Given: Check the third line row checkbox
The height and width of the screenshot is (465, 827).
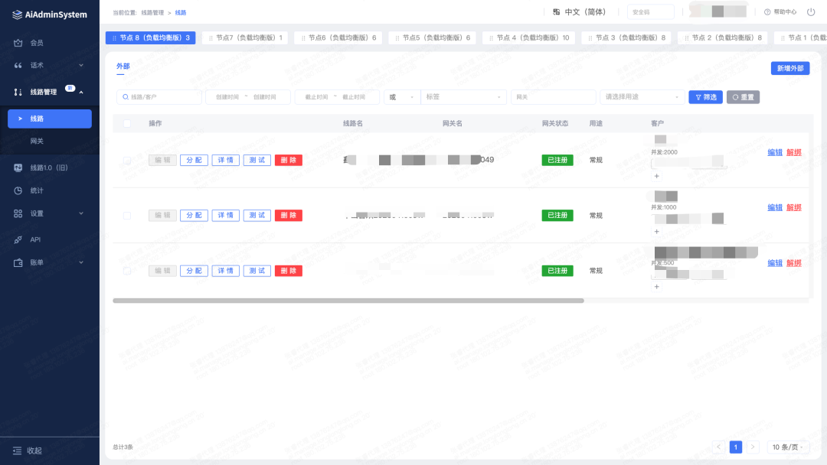Looking at the screenshot, I should (x=127, y=271).
